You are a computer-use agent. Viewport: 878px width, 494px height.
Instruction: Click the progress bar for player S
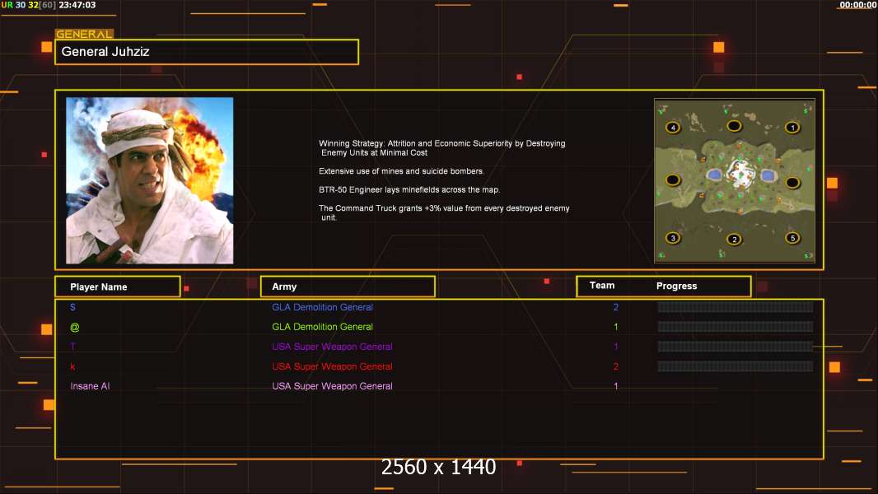click(736, 306)
